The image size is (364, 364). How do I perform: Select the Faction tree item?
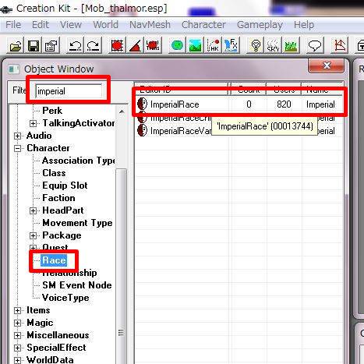click(x=58, y=198)
